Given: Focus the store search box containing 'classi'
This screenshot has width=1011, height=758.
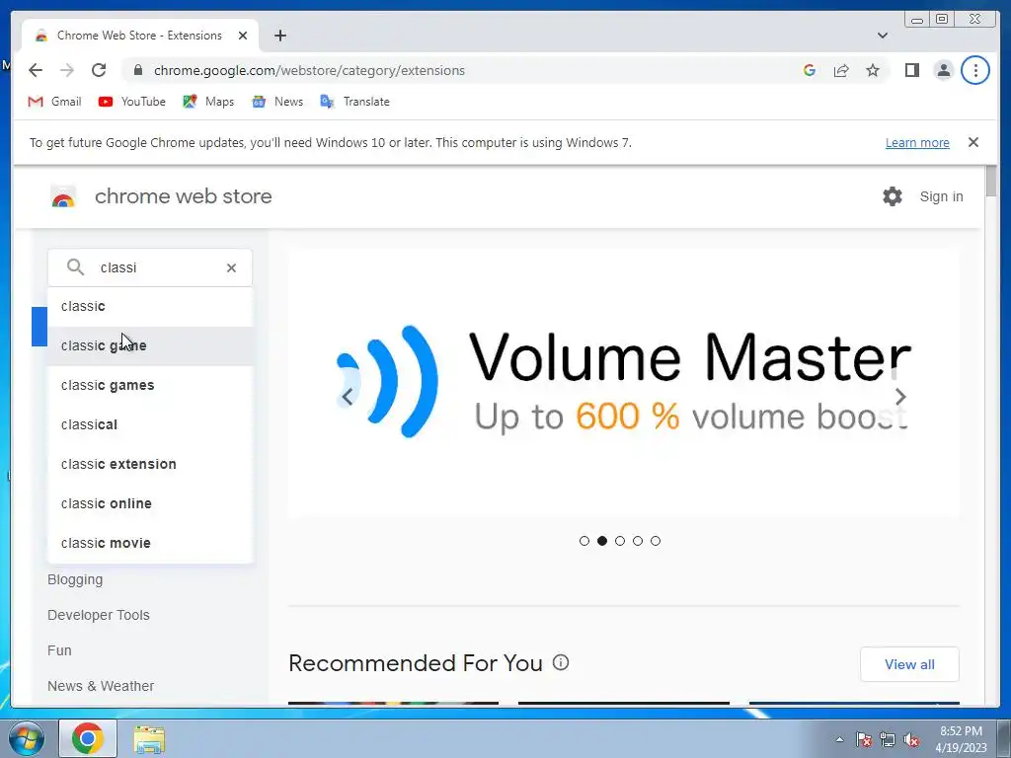Looking at the screenshot, I should pos(150,267).
